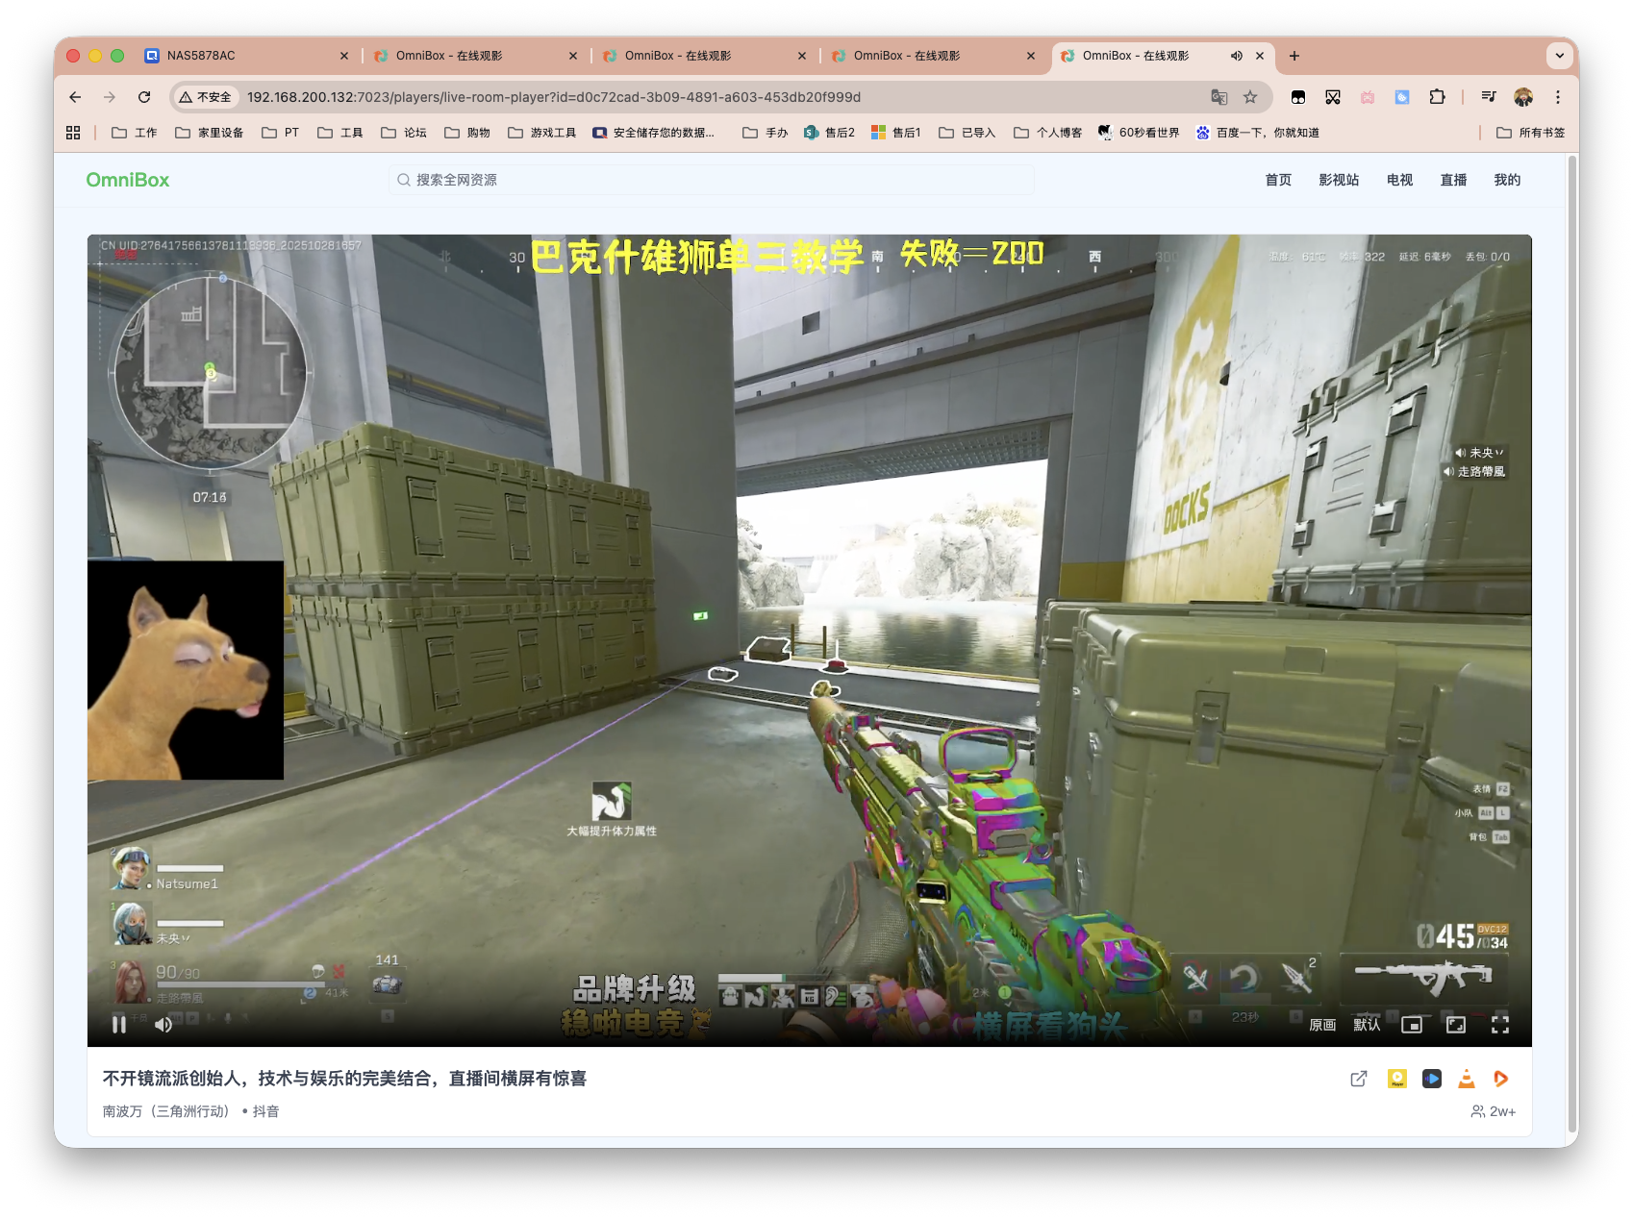Open stream in PotPlayer (yellow icon)
The height and width of the screenshot is (1219, 1633).
click(1397, 1079)
